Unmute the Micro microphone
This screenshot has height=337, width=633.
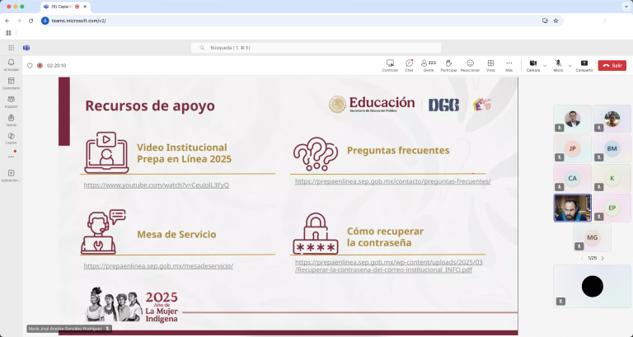click(x=558, y=63)
